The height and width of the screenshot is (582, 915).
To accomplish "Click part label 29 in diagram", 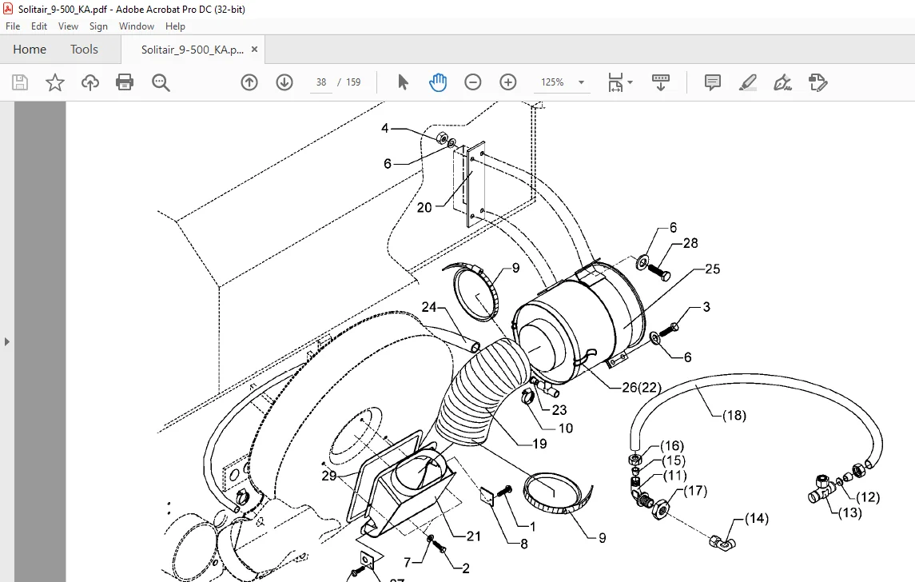I will point(329,476).
